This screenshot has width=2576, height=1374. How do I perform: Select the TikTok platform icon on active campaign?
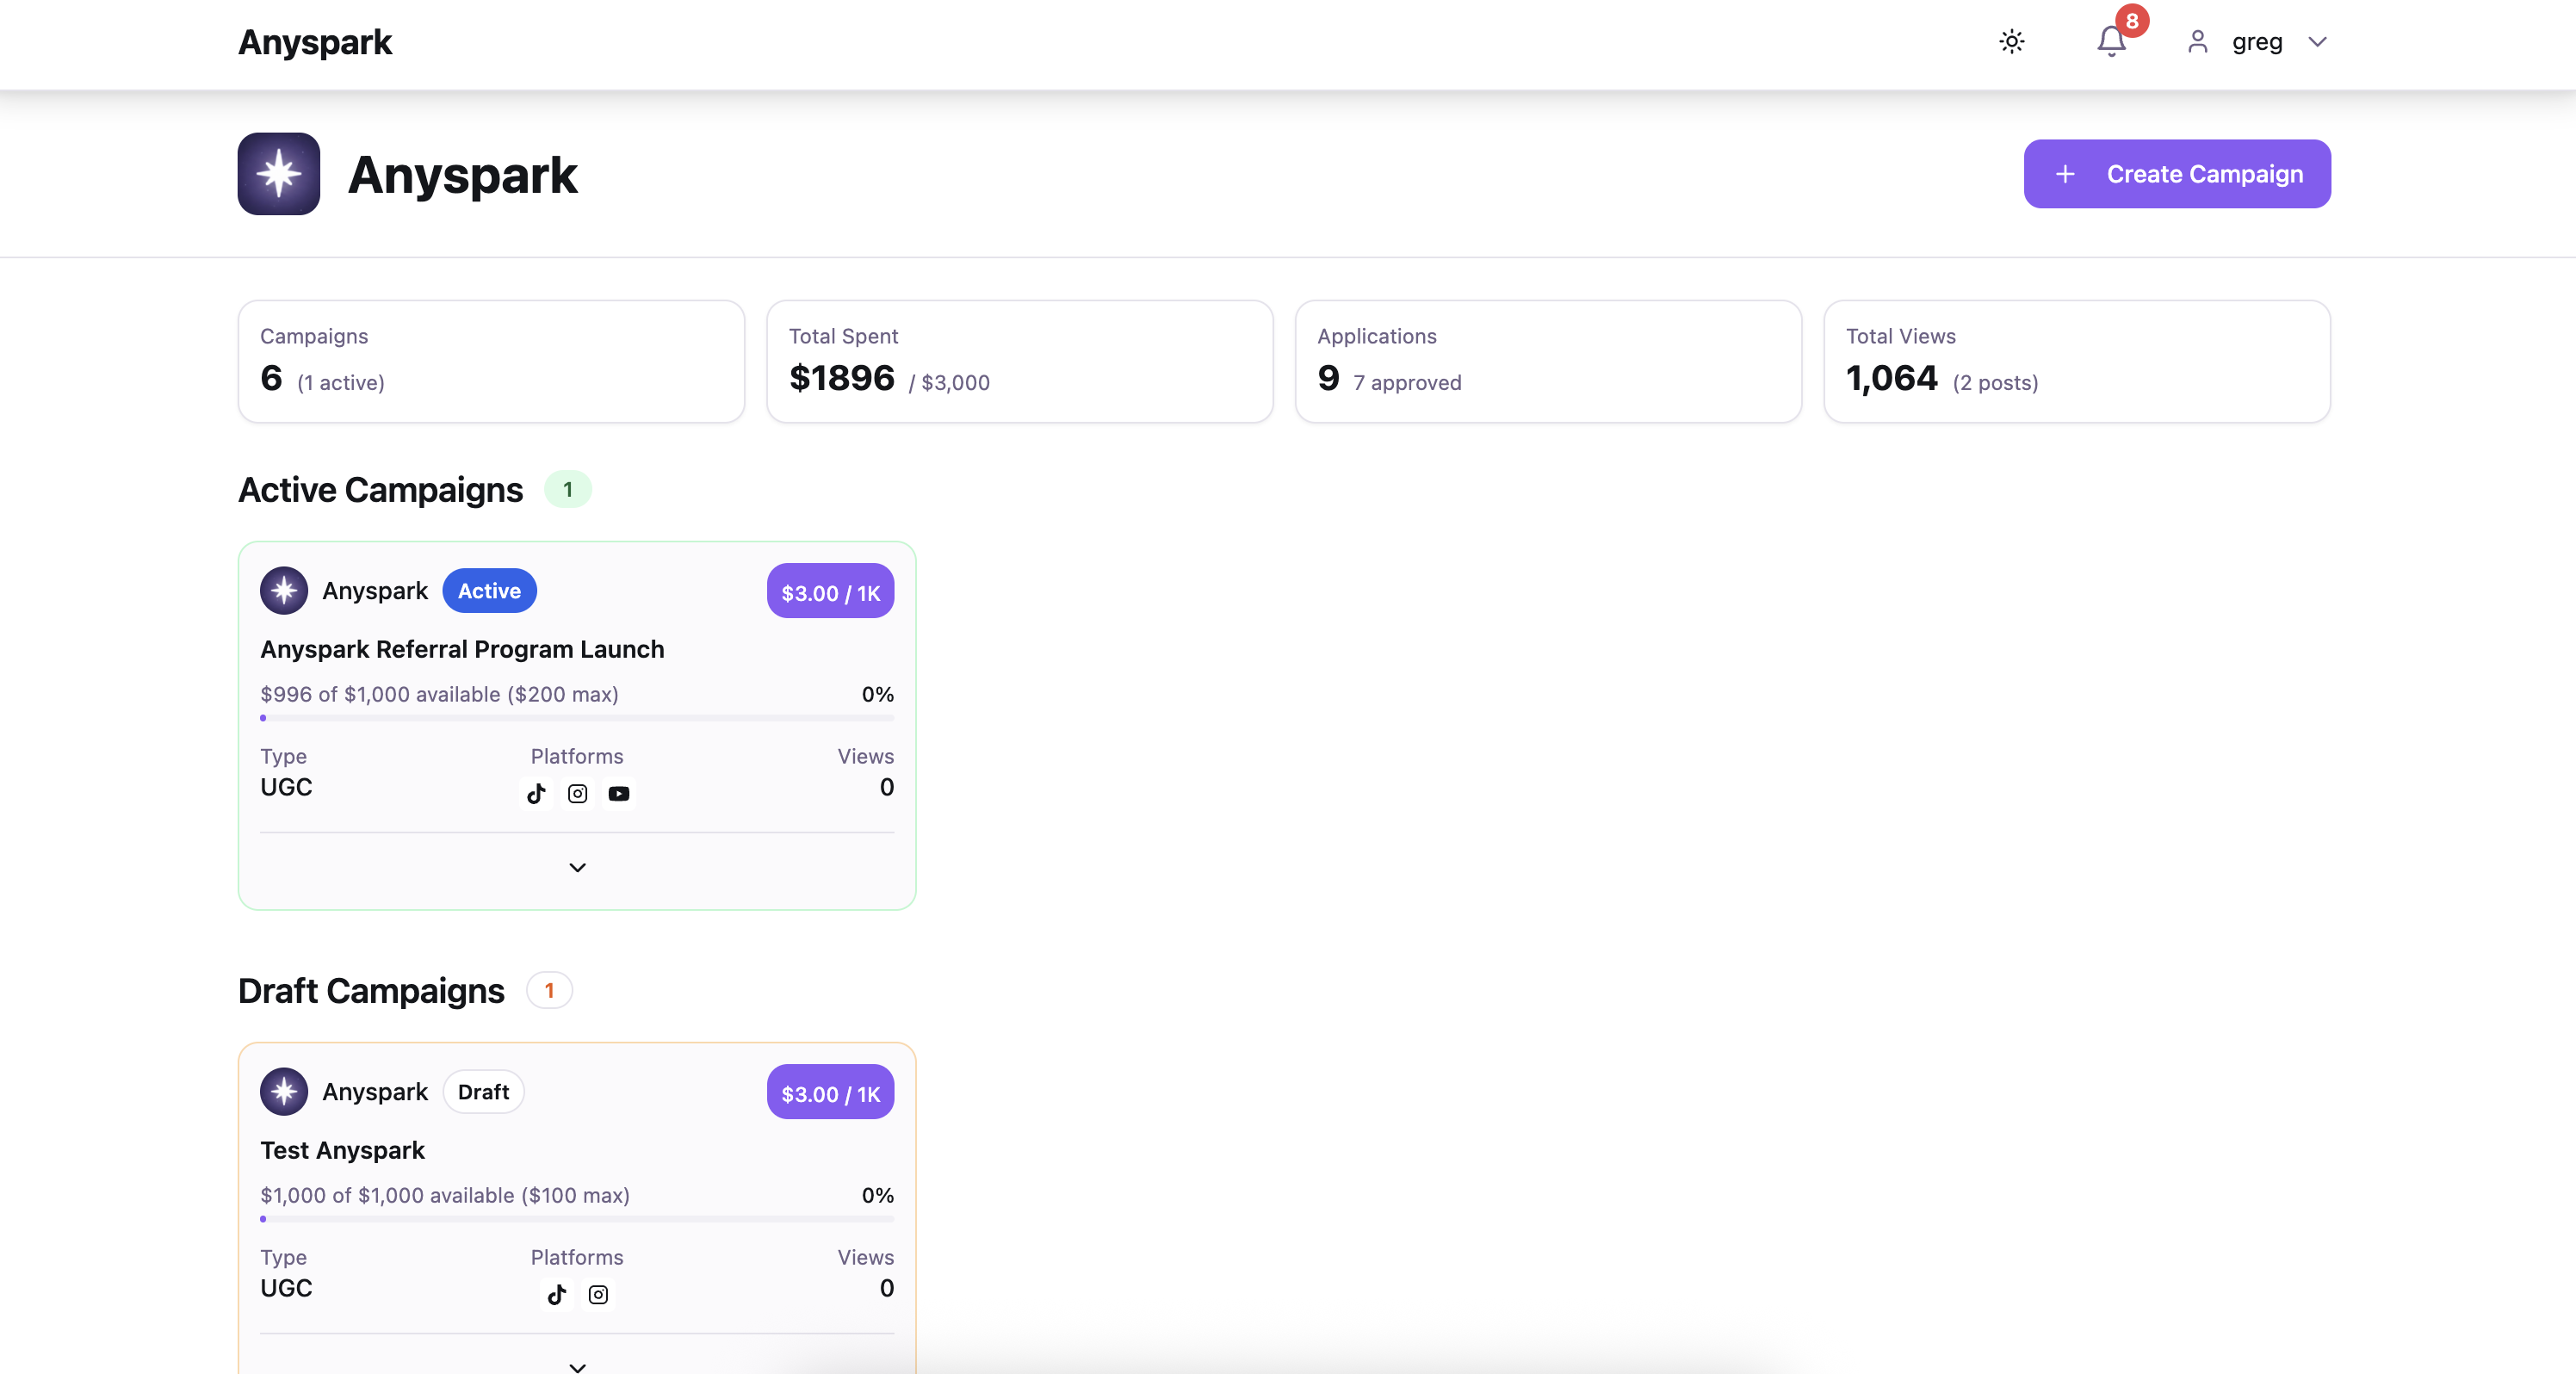[x=536, y=793]
